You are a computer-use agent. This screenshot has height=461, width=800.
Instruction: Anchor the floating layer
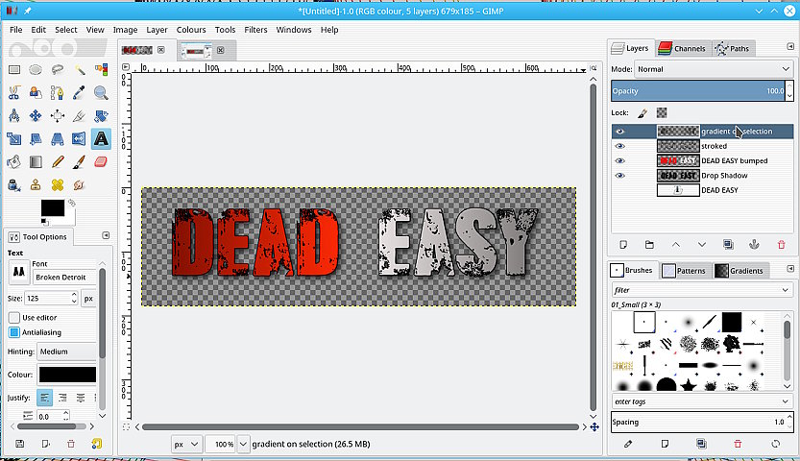pyautogui.click(x=754, y=245)
